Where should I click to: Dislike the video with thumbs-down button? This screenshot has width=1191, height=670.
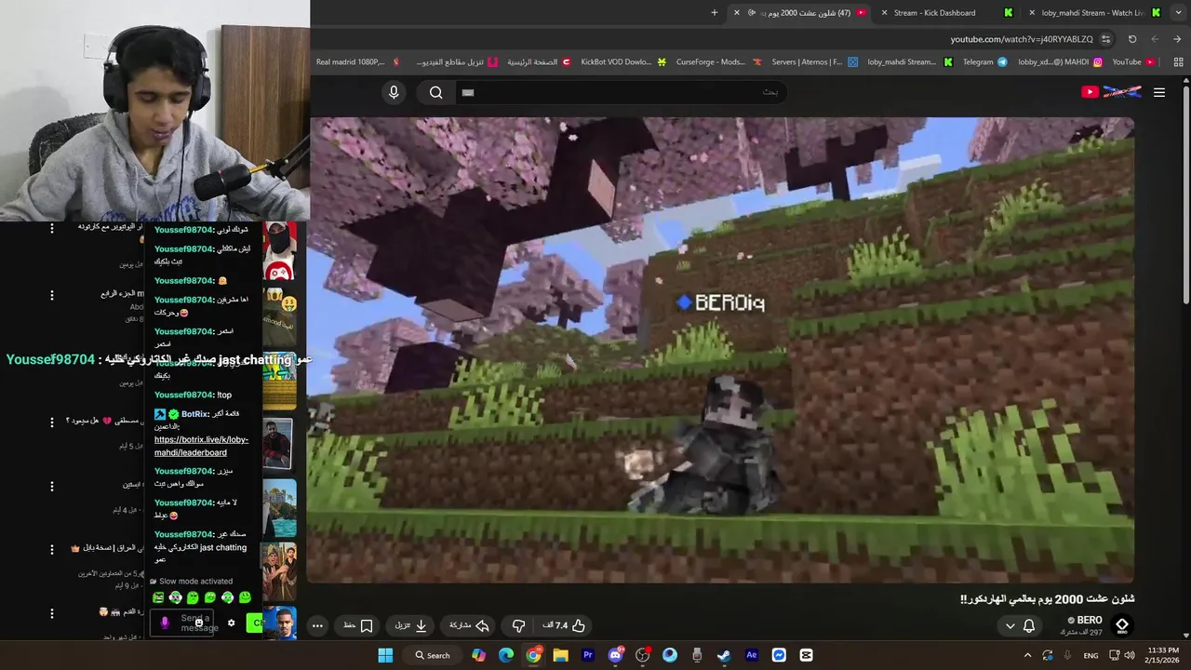click(x=519, y=625)
